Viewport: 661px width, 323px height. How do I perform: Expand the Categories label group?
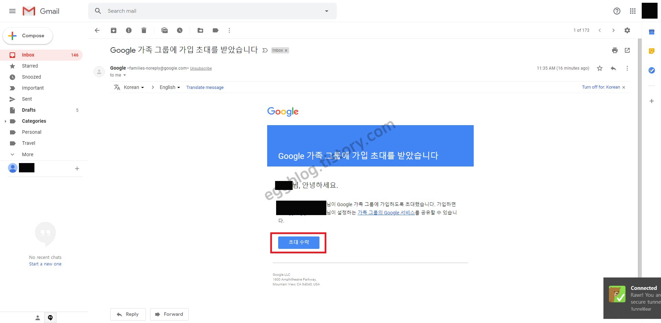pos(6,121)
